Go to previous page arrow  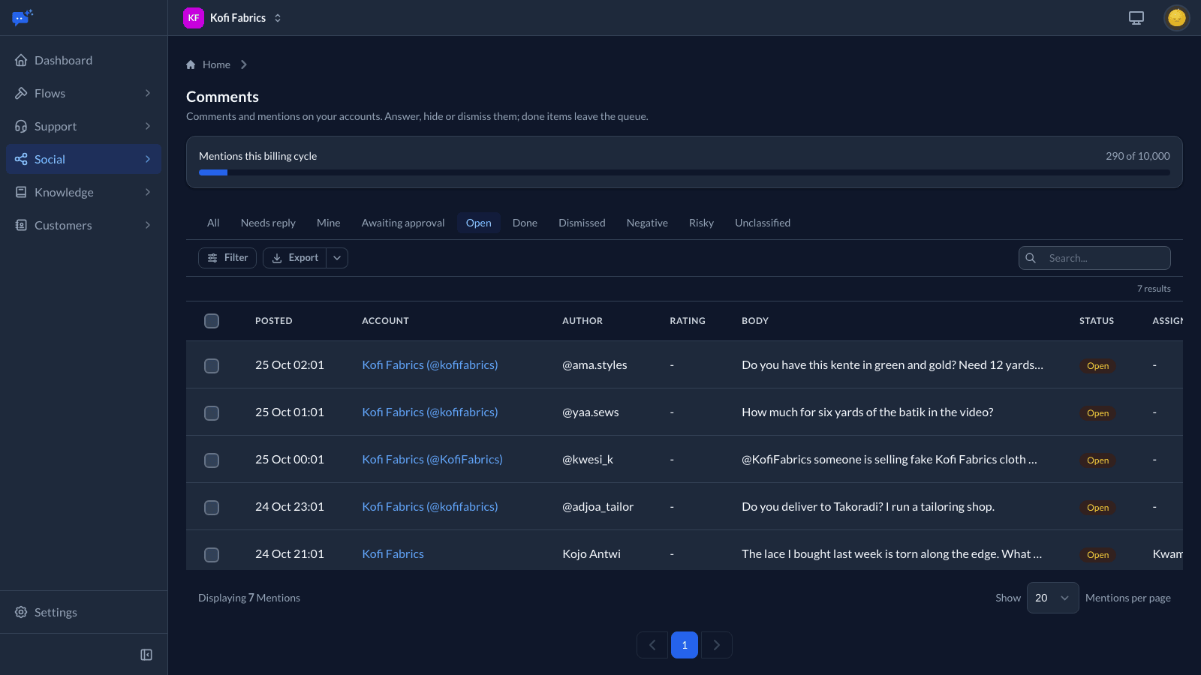click(x=652, y=645)
